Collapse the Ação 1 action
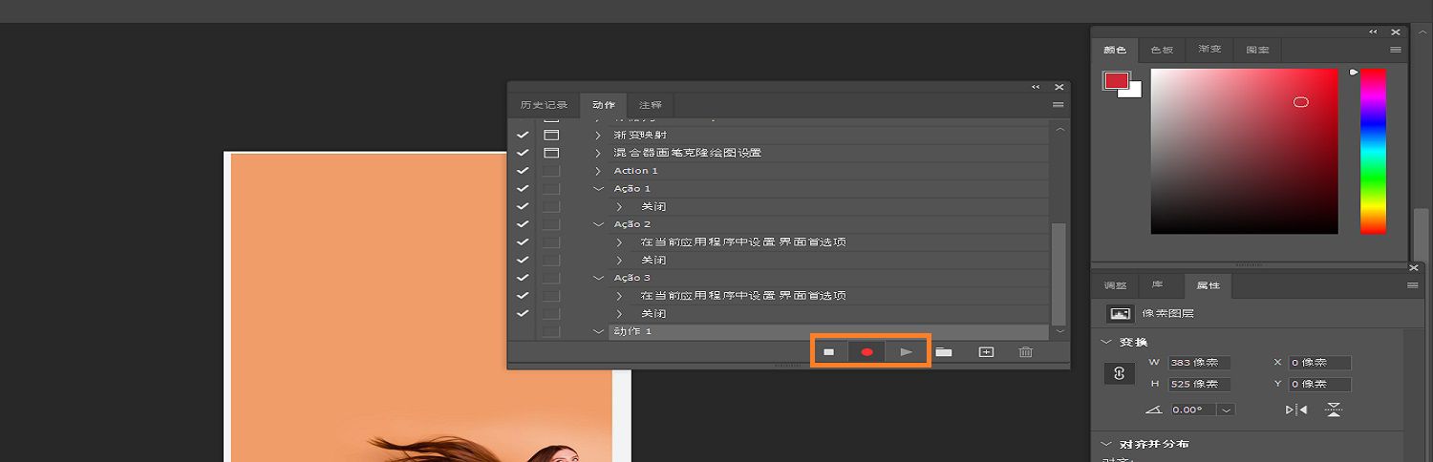The width and height of the screenshot is (1433, 462). coord(599,188)
